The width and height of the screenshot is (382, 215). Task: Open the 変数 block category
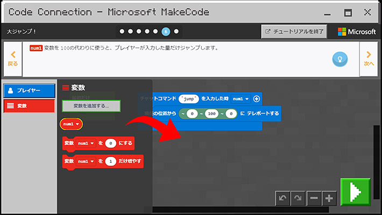coord(30,106)
